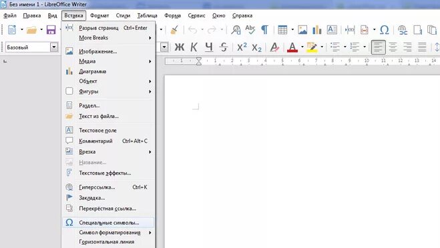This screenshot has height=248, width=440.
Task: Click the Insert field toolbar icon
Action: (365, 30)
